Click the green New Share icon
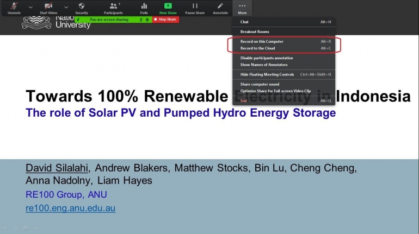This screenshot has width=419, height=234. pyautogui.click(x=168, y=6)
